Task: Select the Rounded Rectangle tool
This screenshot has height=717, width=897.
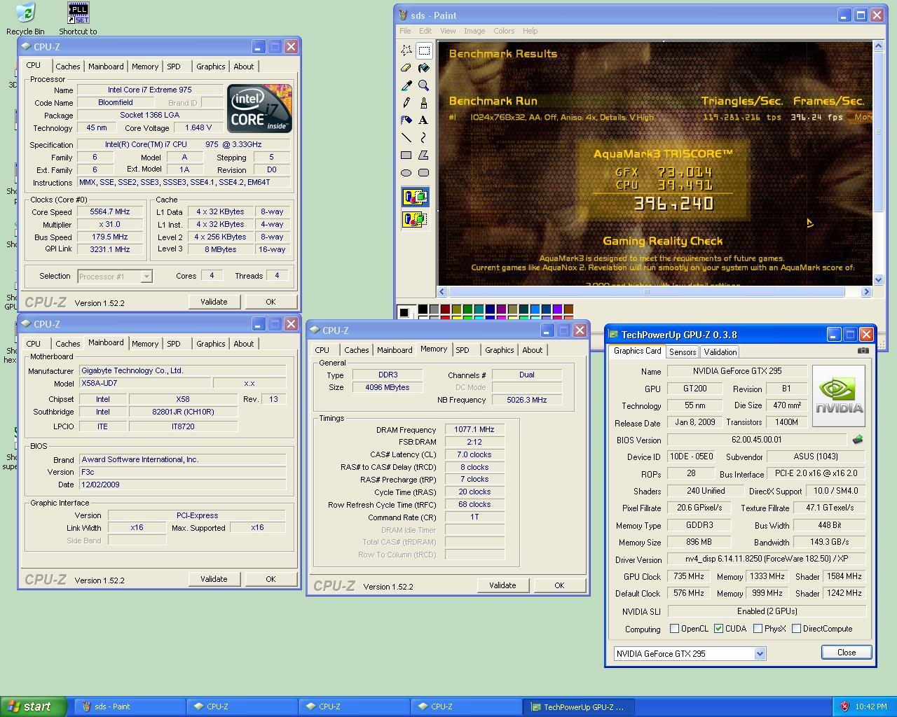Action: point(424,173)
